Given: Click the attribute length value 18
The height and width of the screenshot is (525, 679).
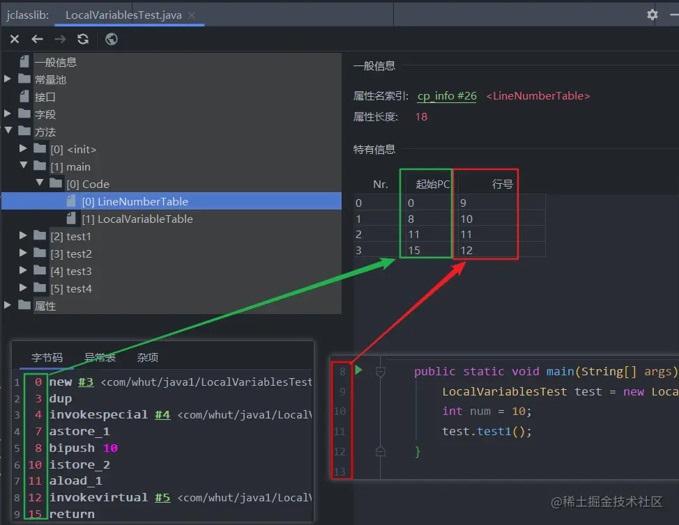Looking at the screenshot, I should [x=421, y=117].
